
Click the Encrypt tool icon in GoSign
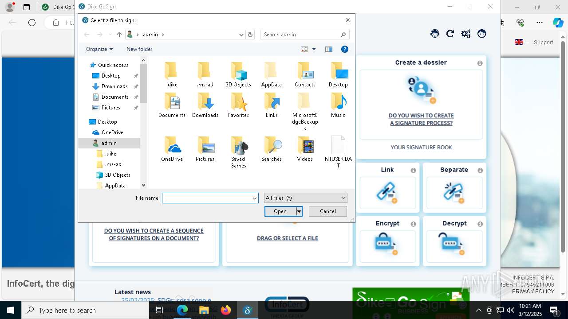click(387, 244)
